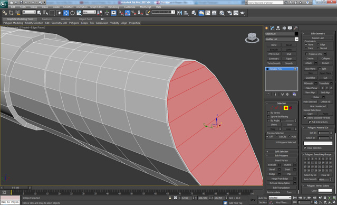This screenshot has height=205, width=337.
Task: Open the Modifier List dropdown
Action: pyautogui.click(x=282, y=39)
